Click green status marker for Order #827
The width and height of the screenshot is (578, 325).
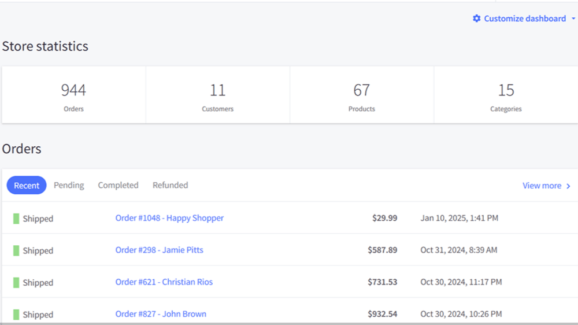[16, 315]
